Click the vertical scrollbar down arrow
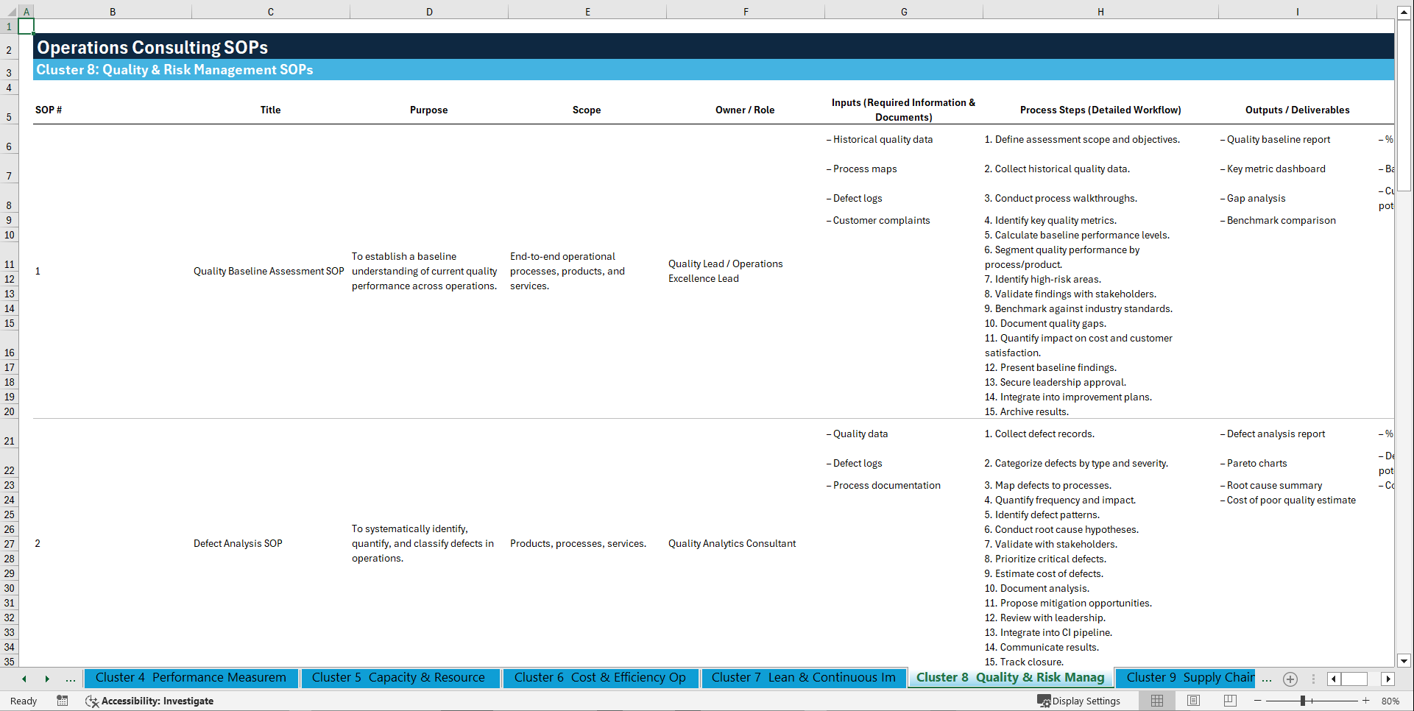This screenshot has width=1414, height=711. pos(1404,661)
